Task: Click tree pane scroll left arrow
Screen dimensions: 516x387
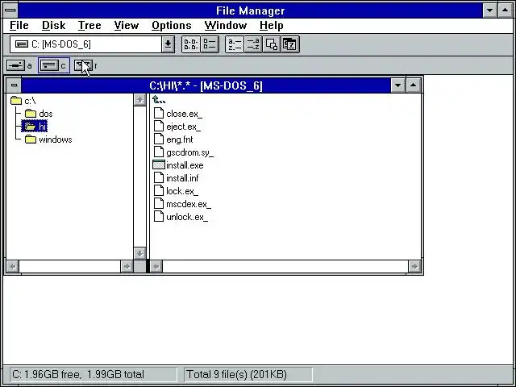Action: [x=13, y=266]
